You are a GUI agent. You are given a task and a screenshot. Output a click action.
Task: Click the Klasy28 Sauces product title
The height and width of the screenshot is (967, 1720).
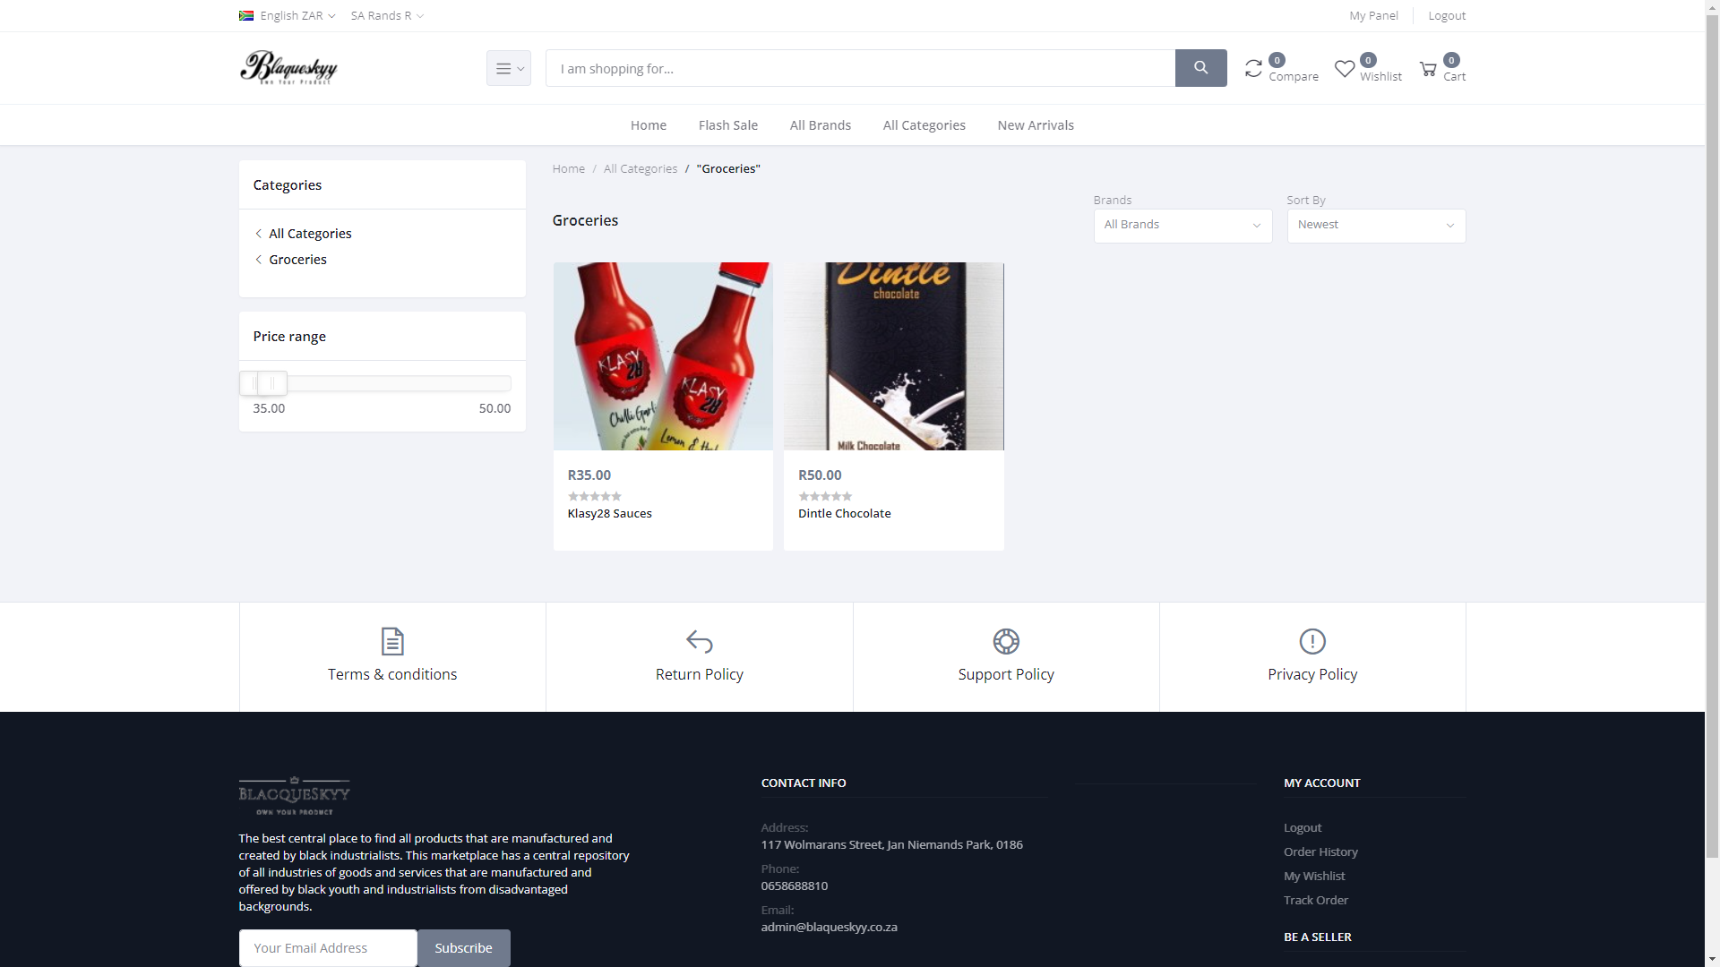pyautogui.click(x=609, y=513)
